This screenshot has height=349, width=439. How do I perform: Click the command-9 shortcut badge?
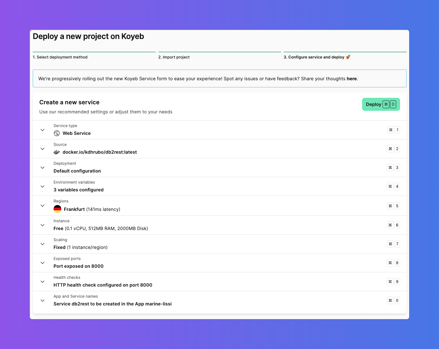pyautogui.click(x=394, y=282)
